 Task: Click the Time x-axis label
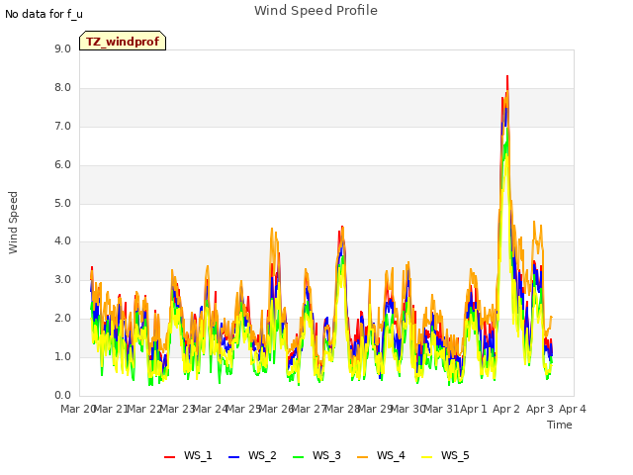(560, 425)
